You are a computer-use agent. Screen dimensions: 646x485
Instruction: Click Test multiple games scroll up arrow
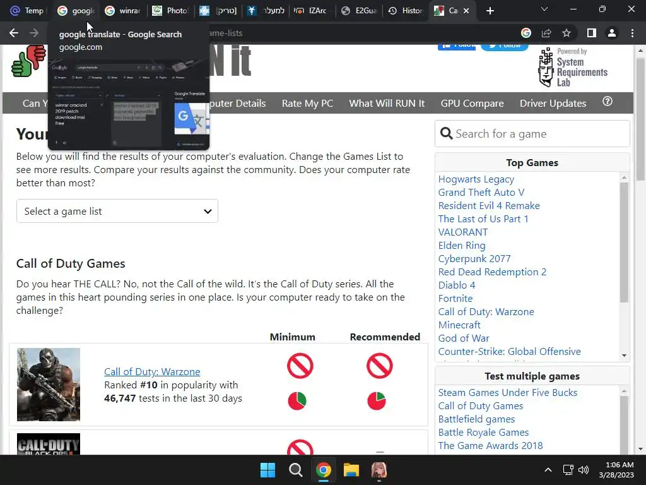pos(624,390)
